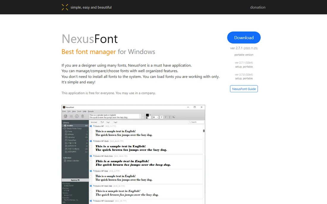The image size is (327, 204).
Task: Select the white background color swatch
Action: pos(150,117)
